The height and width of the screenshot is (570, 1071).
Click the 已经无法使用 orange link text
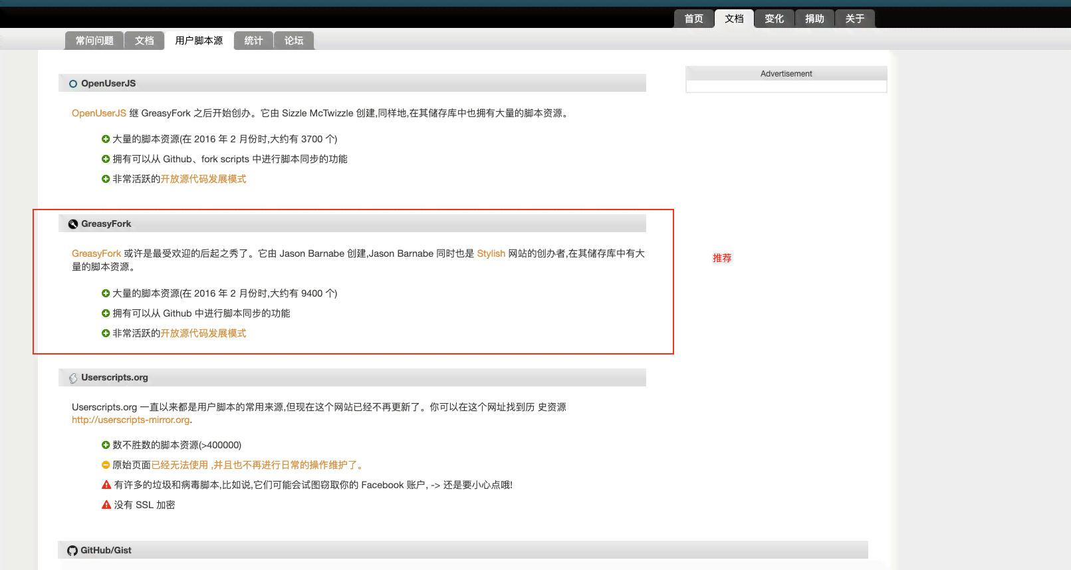pos(257,465)
